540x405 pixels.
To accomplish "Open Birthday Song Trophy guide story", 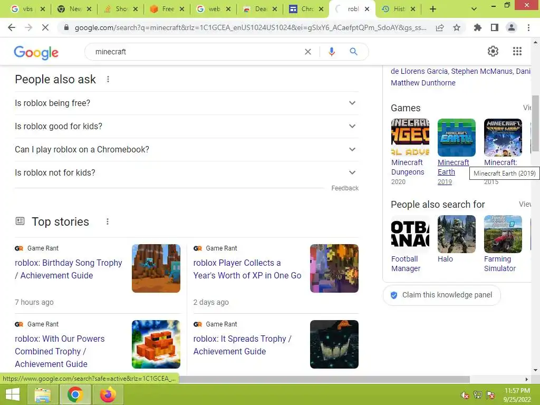I will (68, 269).
